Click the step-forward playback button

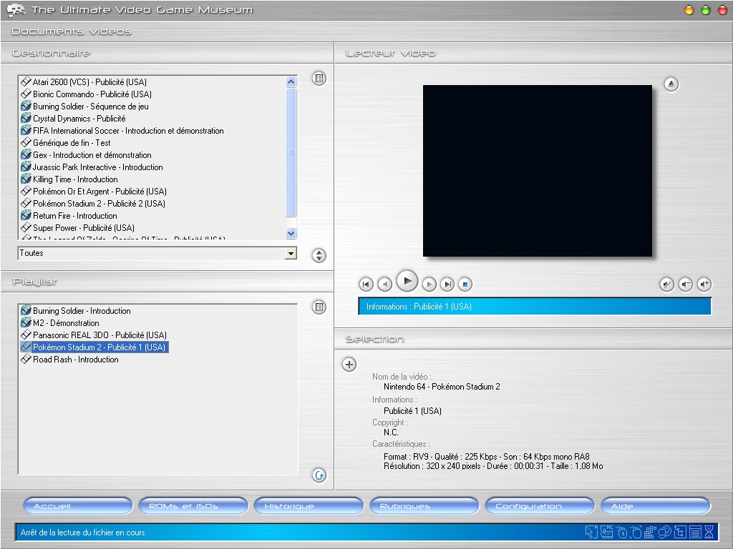(x=429, y=284)
